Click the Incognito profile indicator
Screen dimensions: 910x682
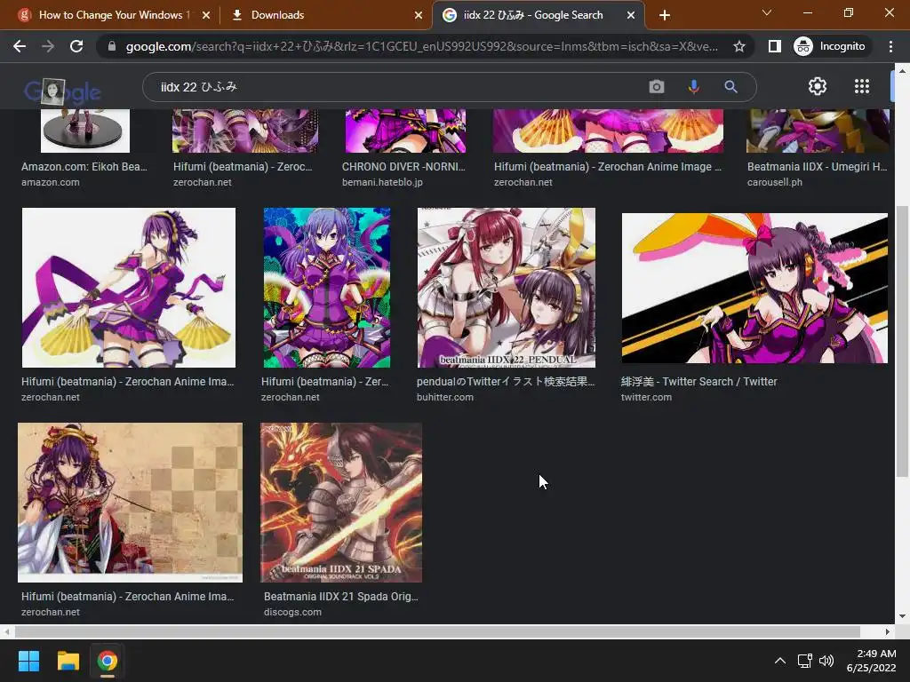coord(830,46)
